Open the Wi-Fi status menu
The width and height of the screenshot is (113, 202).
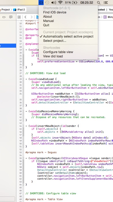[60, 2]
